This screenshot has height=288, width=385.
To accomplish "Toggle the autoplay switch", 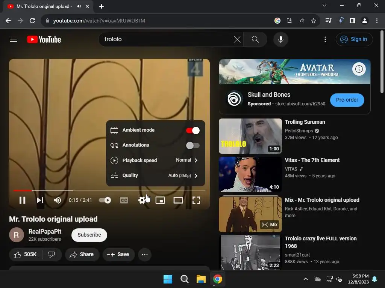I will [x=105, y=200].
